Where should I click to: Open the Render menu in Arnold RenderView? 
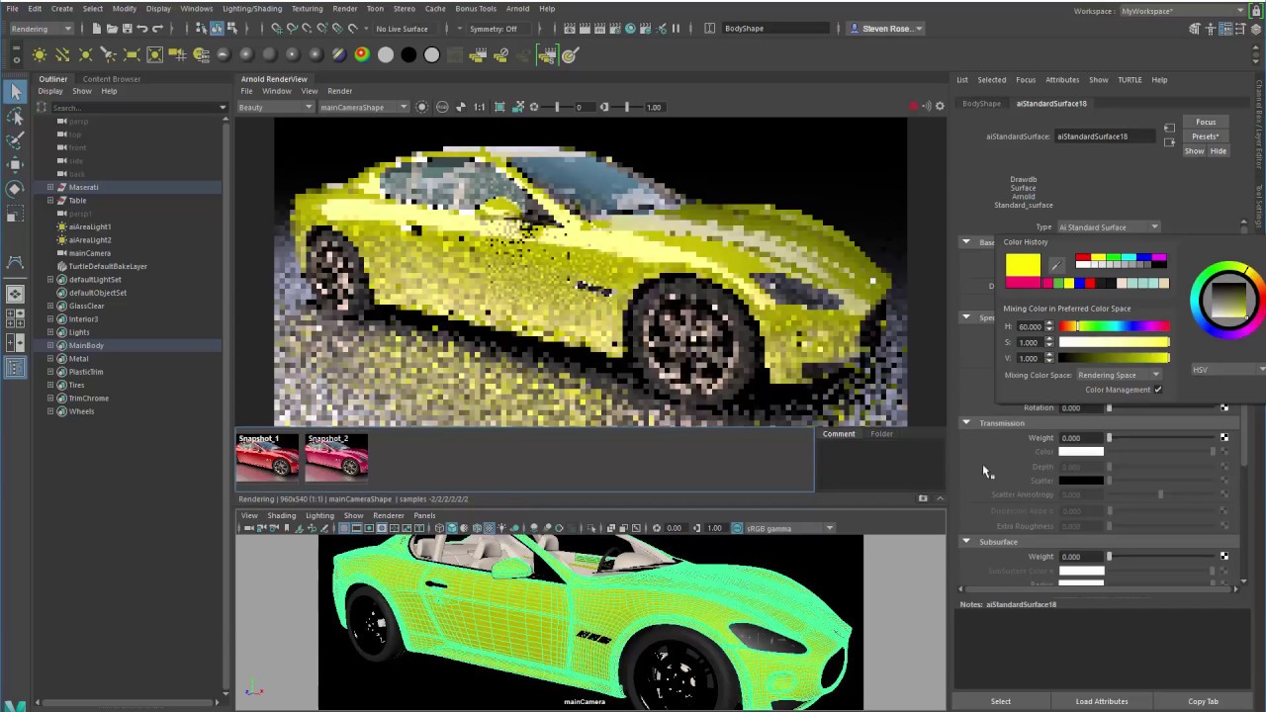pyautogui.click(x=340, y=91)
